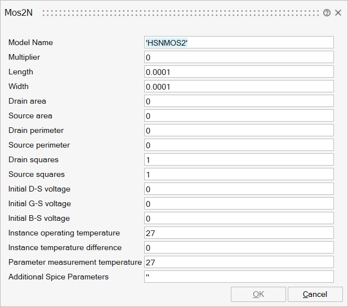Viewport: 348px width, 307px height.
Task: Click the Additional Spice Parameters field
Action: click(239, 277)
